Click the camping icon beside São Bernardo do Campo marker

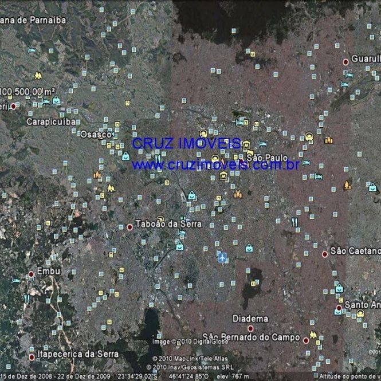(313, 335)
